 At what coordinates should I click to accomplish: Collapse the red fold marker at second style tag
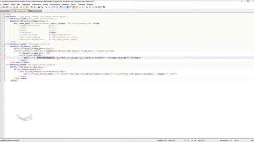pyautogui.click(x=4, y=55)
